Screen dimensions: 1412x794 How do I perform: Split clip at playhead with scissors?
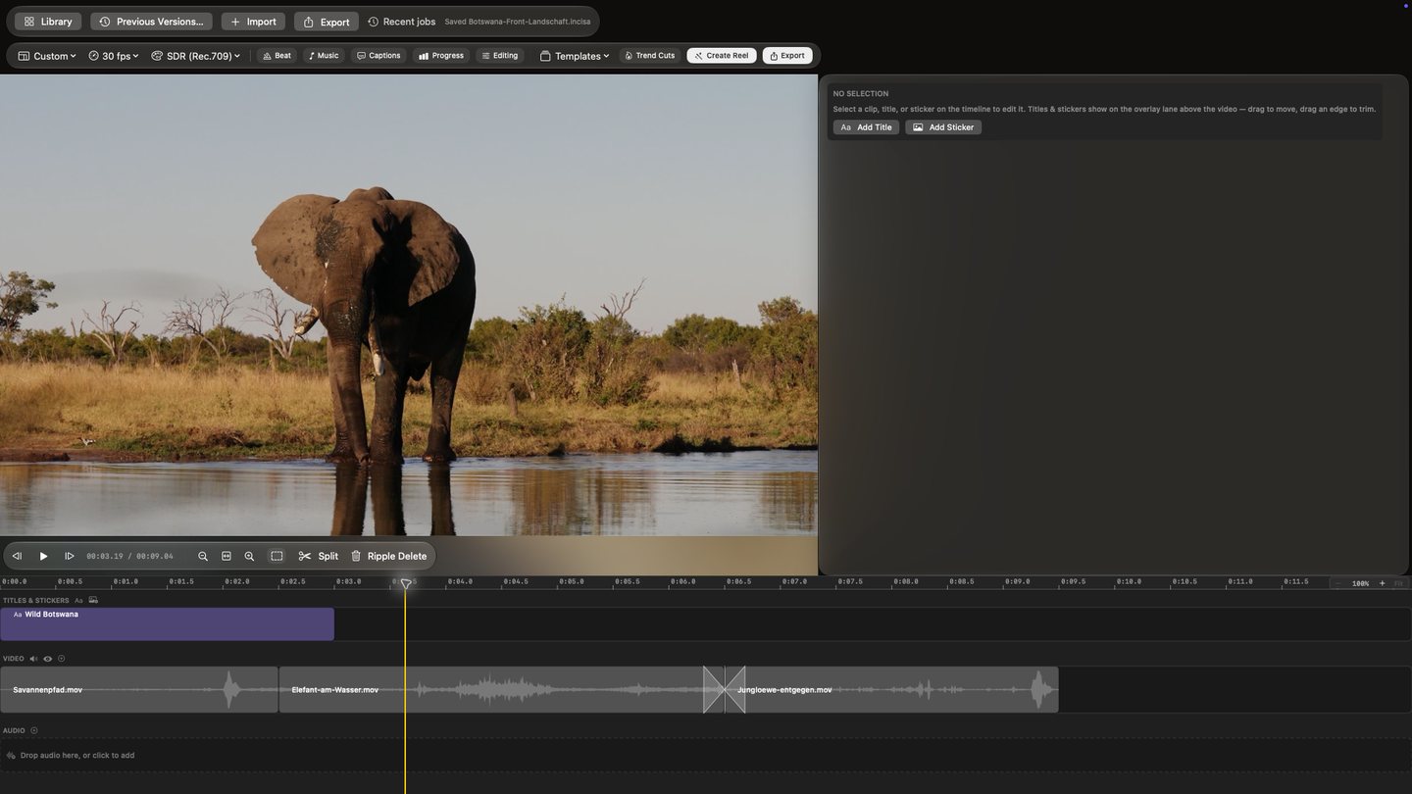pyautogui.click(x=319, y=556)
